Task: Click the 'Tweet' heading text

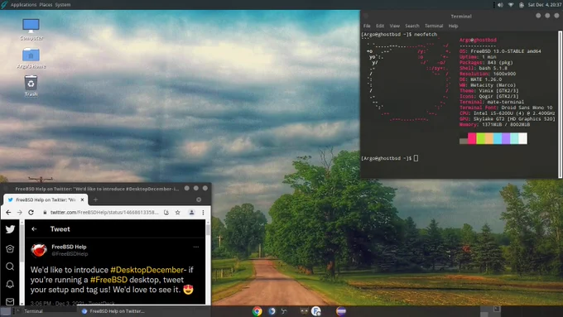Action: pyautogui.click(x=60, y=229)
